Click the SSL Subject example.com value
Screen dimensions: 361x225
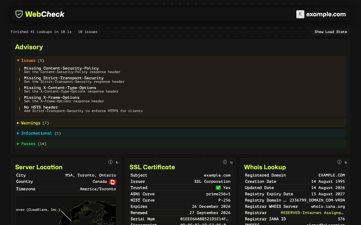217,175
